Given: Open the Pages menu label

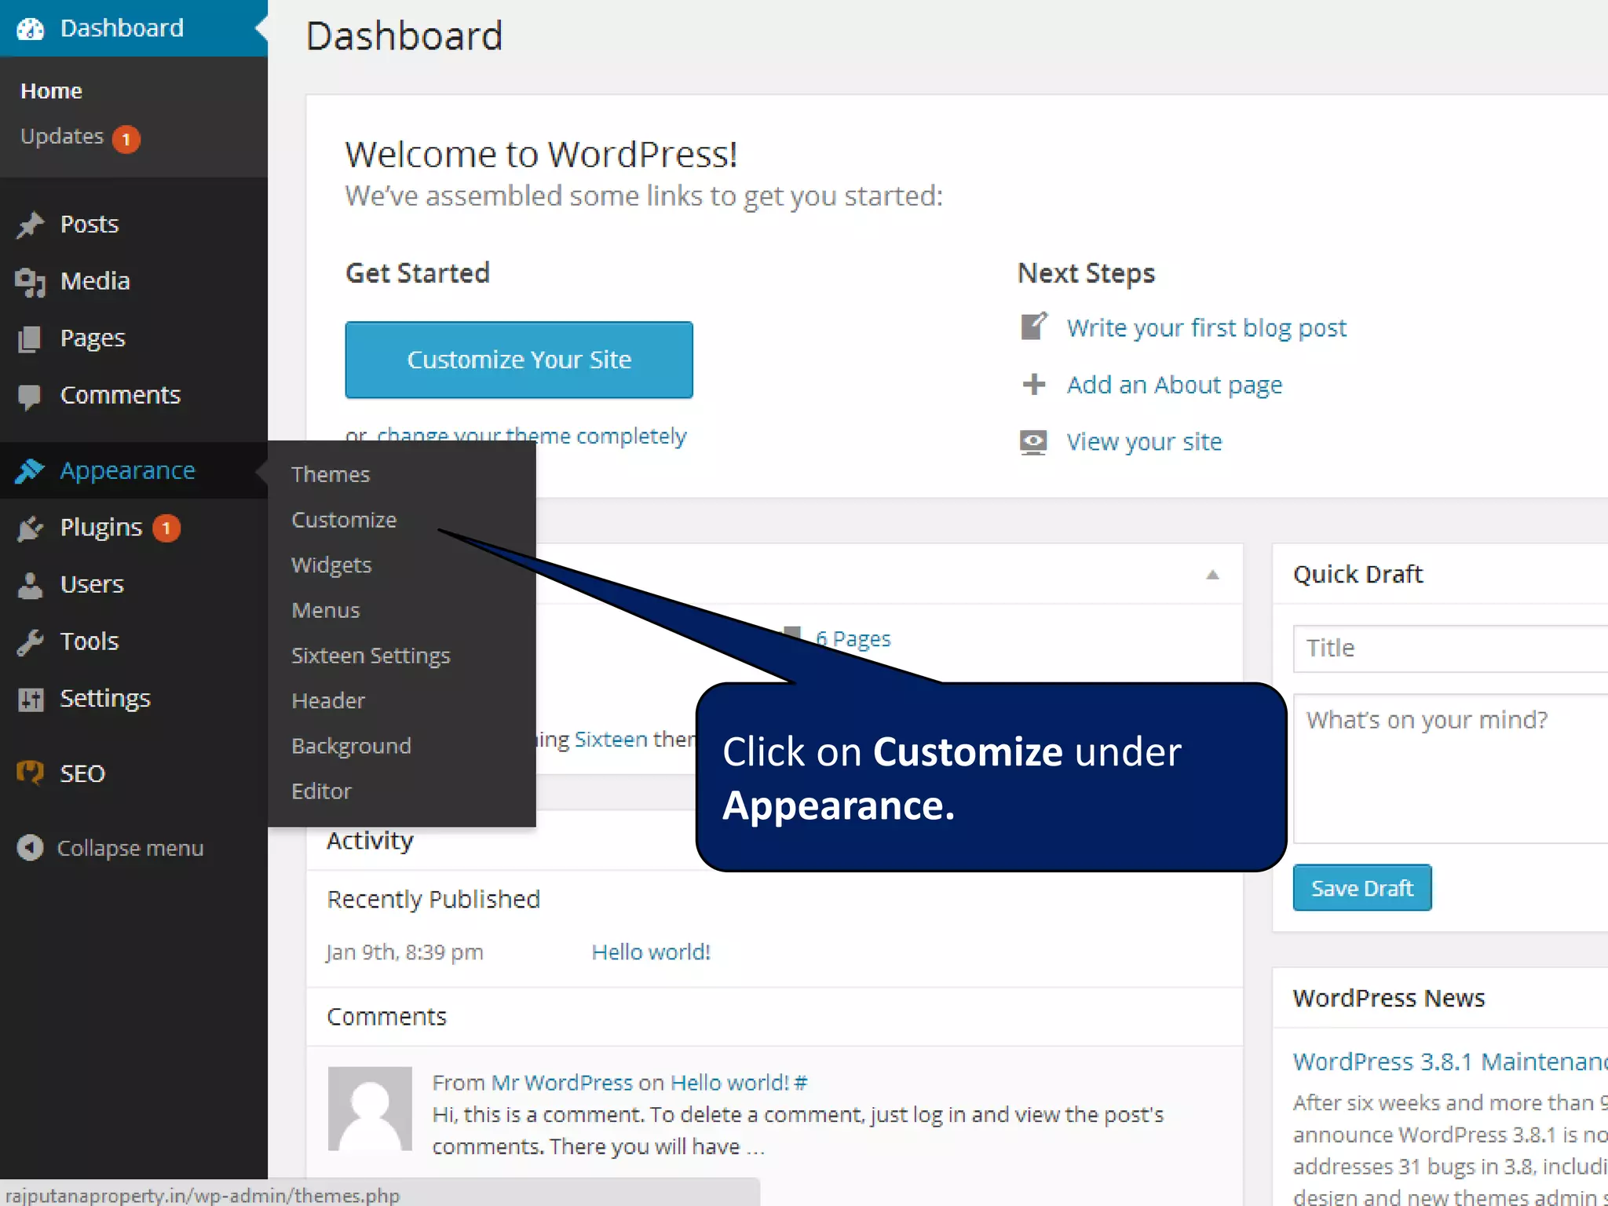Looking at the screenshot, I should pyautogui.click(x=93, y=338).
